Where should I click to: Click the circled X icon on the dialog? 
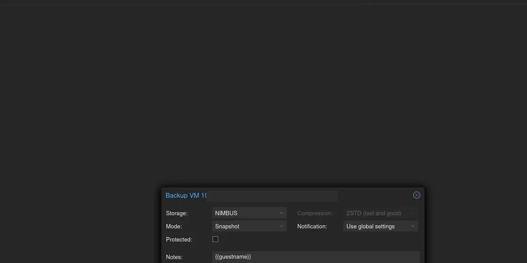pos(416,195)
